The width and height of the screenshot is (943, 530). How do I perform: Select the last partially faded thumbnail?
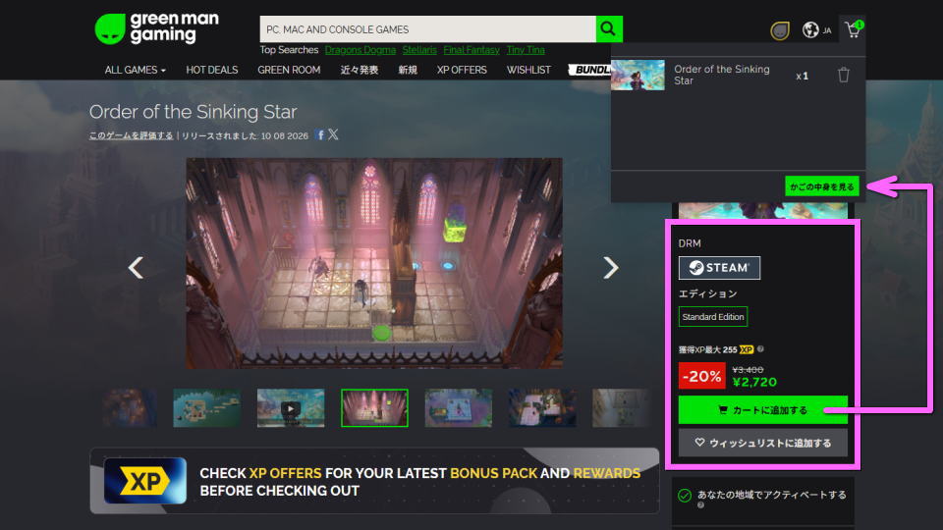621,408
